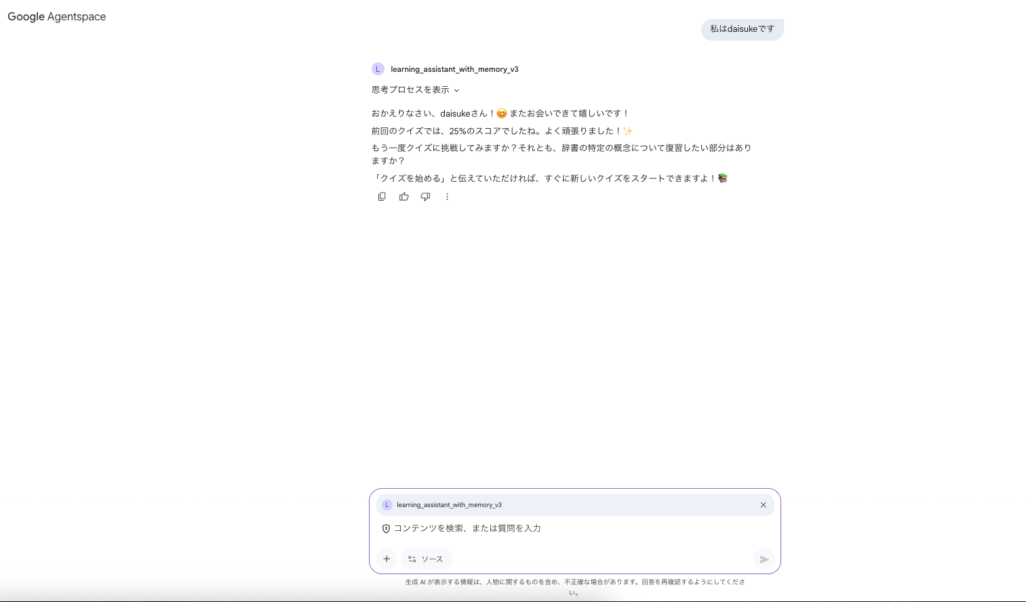Give thumbs down to the response

click(425, 197)
